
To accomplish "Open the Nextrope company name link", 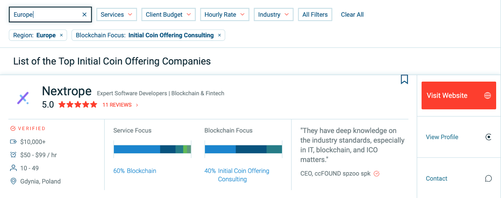I will point(67,91).
